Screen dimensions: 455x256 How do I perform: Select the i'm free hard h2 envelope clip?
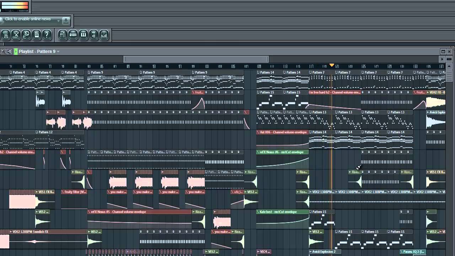335,92
